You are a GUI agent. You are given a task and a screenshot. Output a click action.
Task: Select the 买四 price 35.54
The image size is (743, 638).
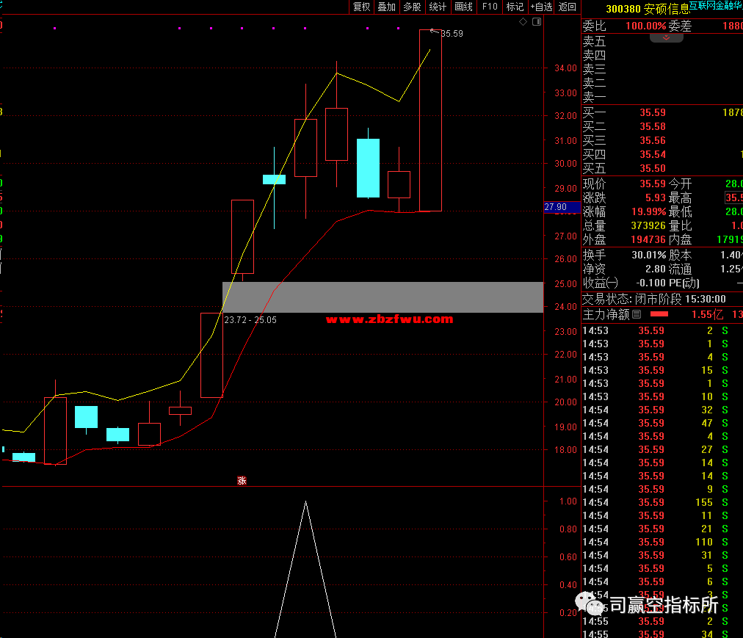(x=653, y=154)
